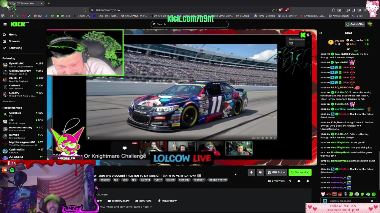The image size is (380, 213).
Task: Click the chill tag
Action: (x=125, y=180)
